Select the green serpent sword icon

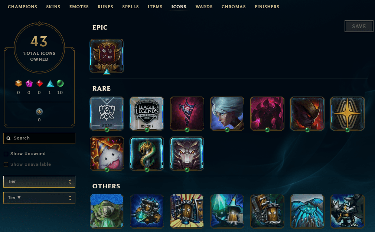147,153
